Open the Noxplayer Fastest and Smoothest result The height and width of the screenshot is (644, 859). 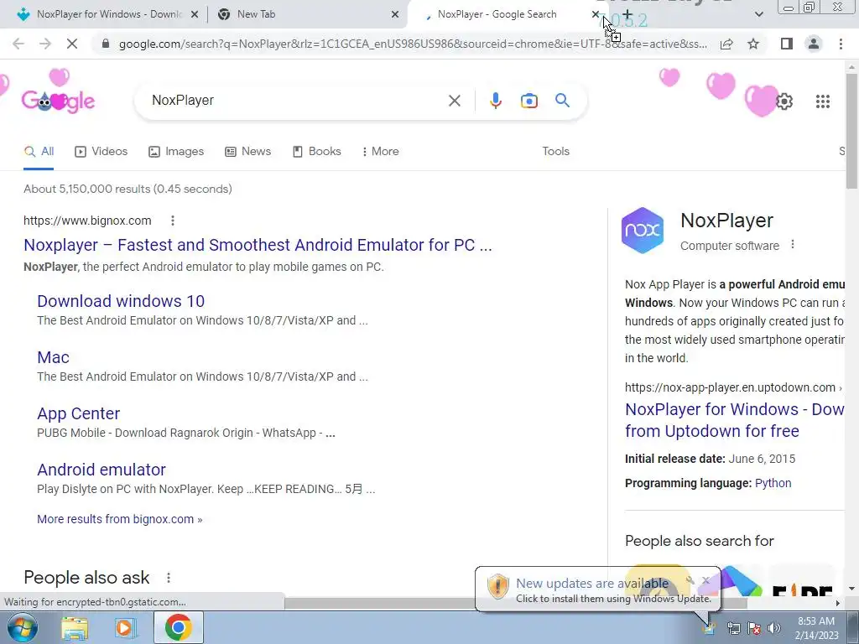point(258,245)
